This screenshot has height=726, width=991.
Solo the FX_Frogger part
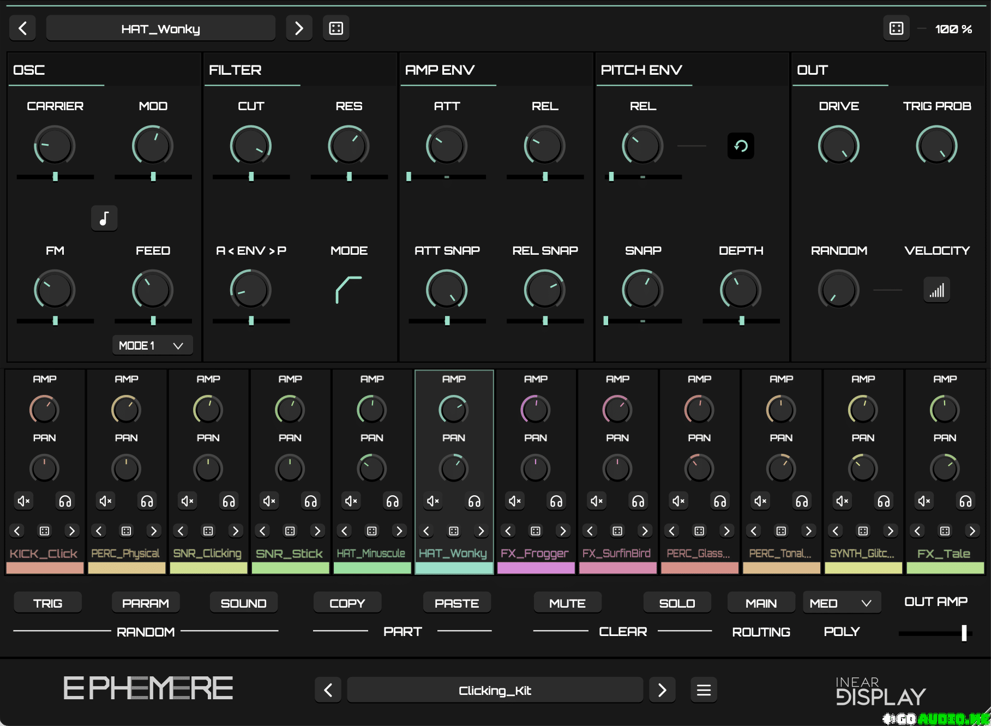click(556, 501)
